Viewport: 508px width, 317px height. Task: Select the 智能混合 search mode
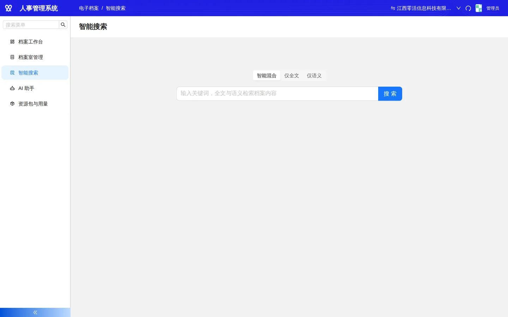[x=267, y=75]
